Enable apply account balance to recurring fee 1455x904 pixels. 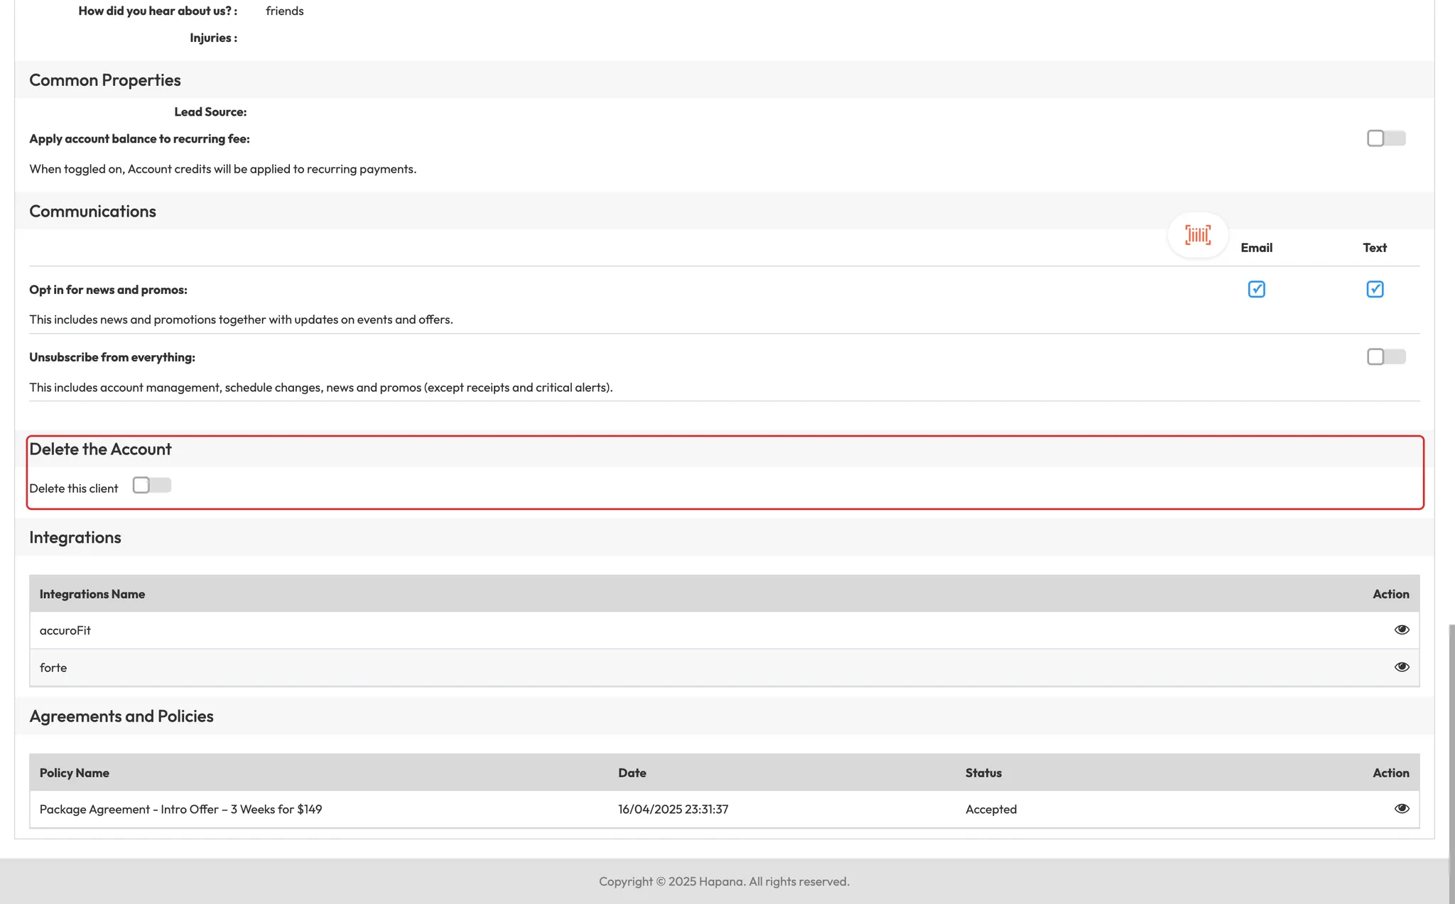coord(1385,138)
